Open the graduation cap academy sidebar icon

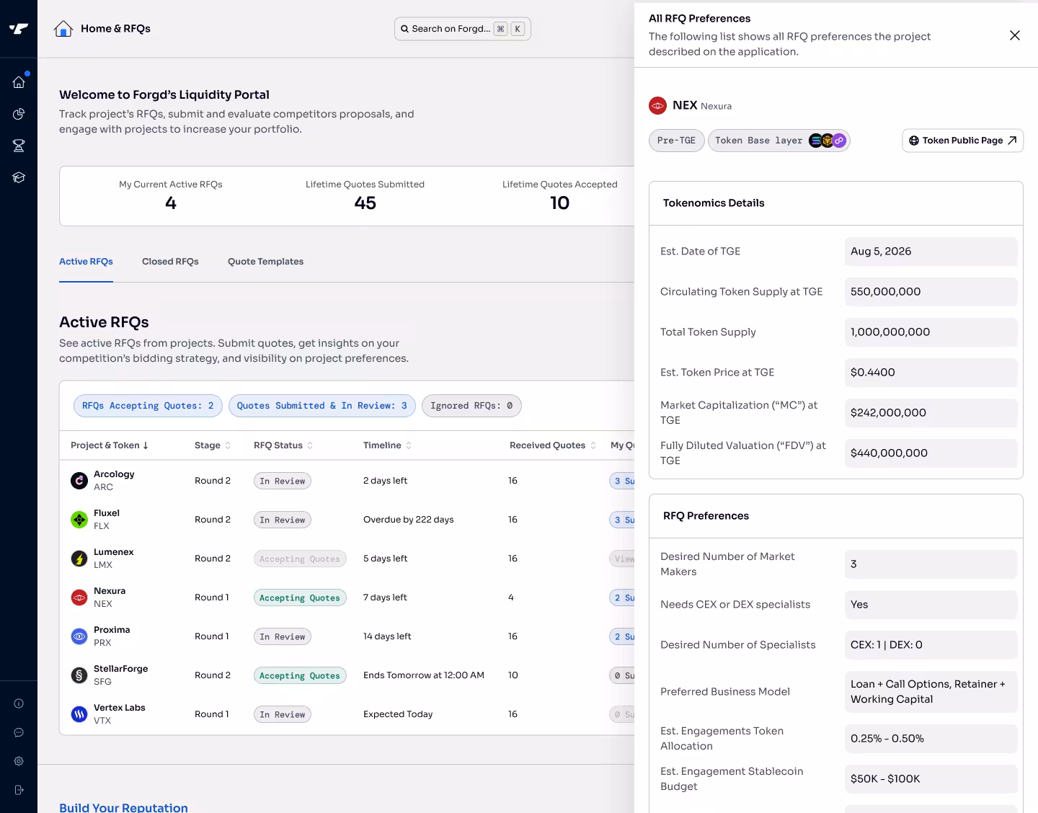(x=19, y=177)
